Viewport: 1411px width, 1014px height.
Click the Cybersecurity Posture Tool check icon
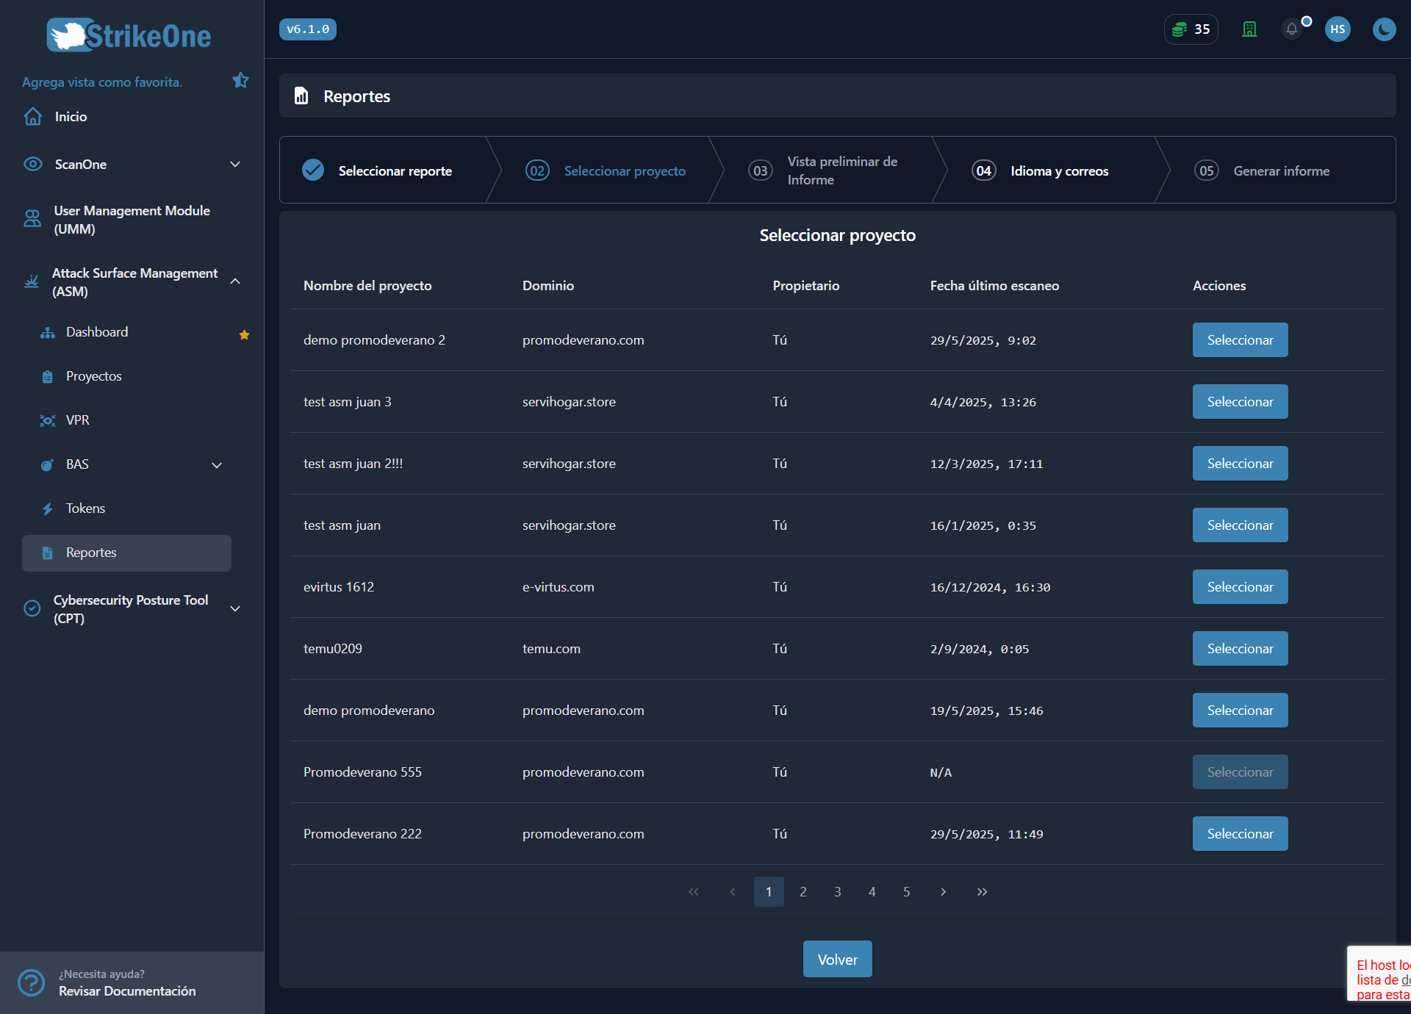click(32, 608)
